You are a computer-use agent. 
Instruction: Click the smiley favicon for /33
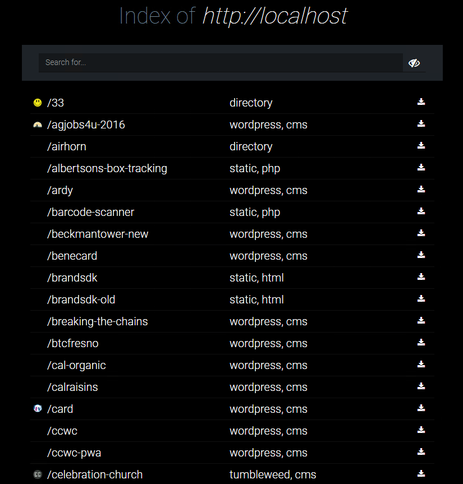tap(38, 103)
